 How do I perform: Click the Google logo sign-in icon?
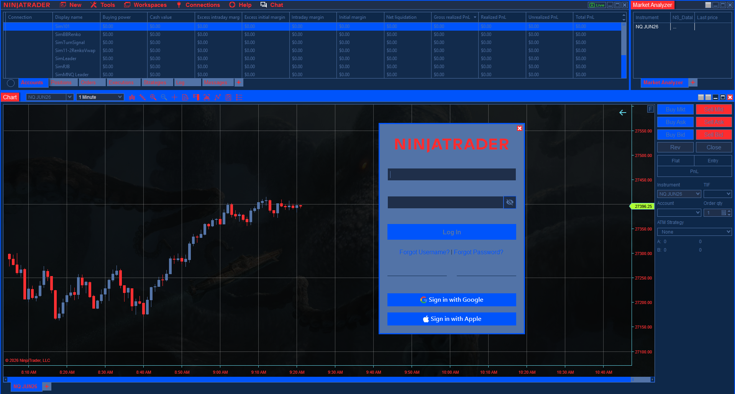pyautogui.click(x=423, y=300)
